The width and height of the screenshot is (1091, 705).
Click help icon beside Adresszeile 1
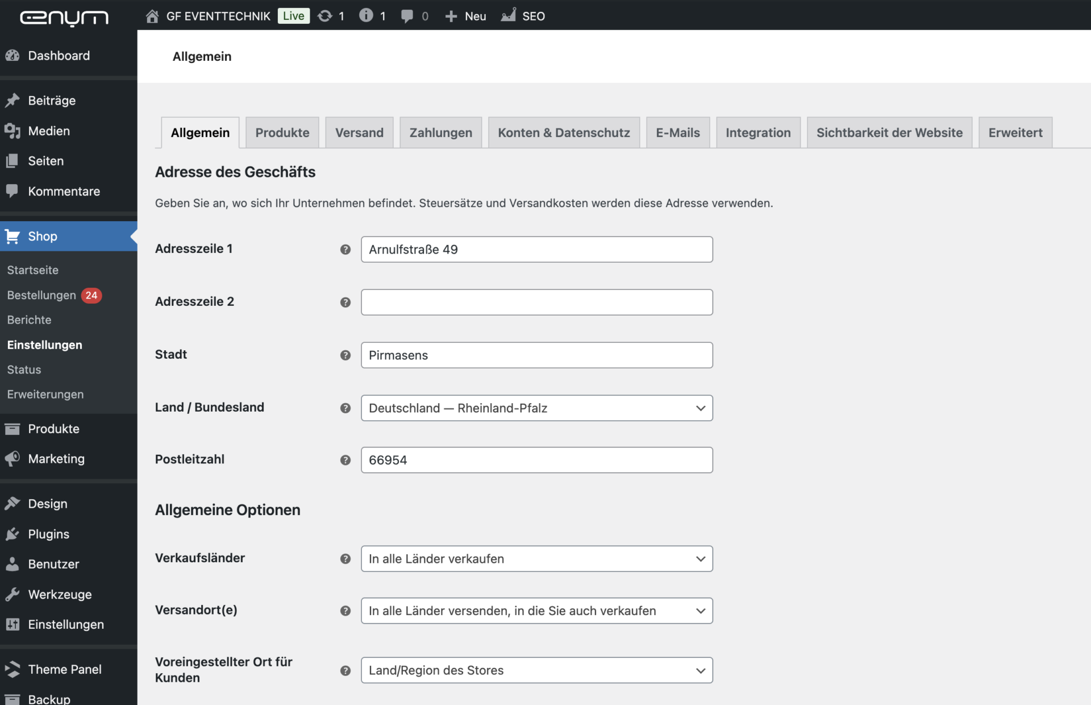[345, 250]
